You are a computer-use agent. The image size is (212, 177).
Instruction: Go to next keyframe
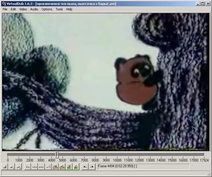click(62, 167)
